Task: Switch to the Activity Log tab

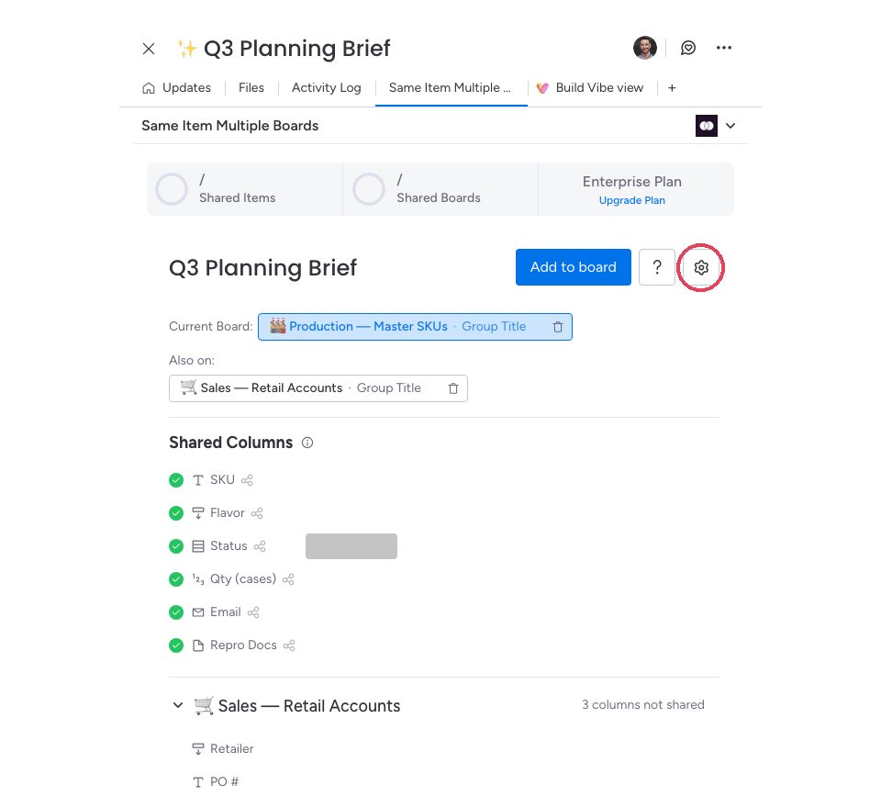Action: pyautogui.click(x=326, y=88)
